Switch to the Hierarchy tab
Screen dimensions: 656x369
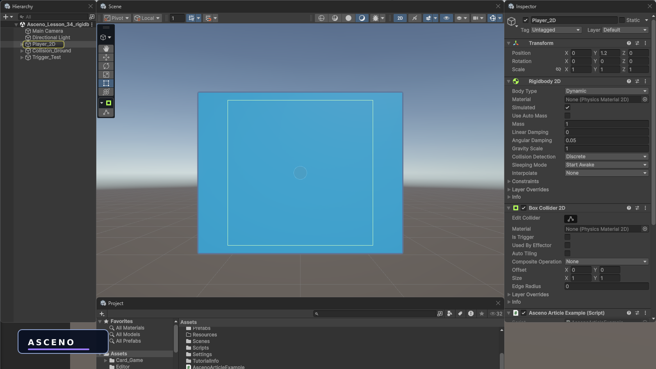(x=19, y=7)
